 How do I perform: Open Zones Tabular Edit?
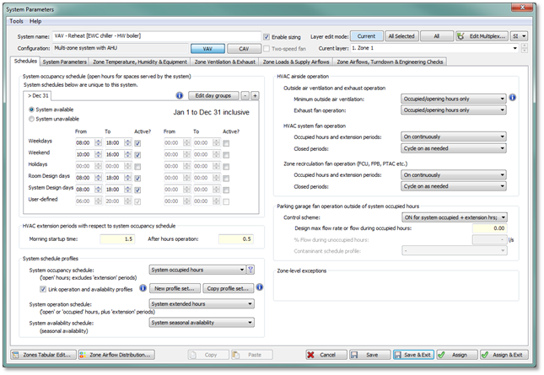[x=41, y=356]
